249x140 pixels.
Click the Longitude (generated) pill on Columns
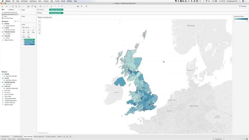[x=56, y=10]
